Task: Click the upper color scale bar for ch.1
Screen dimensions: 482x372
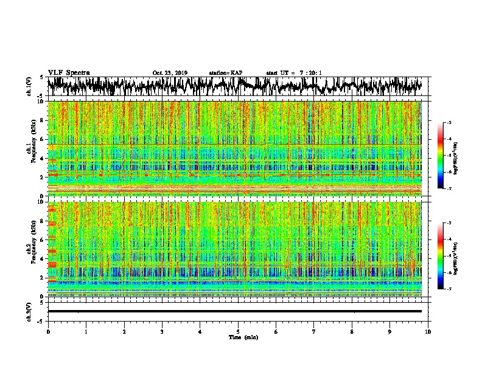Action: tap(440, 156)
